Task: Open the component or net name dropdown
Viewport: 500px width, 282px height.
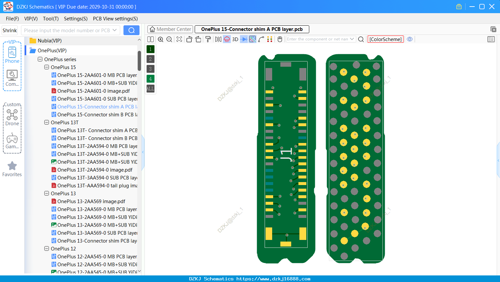Action: tap(352, 39)
